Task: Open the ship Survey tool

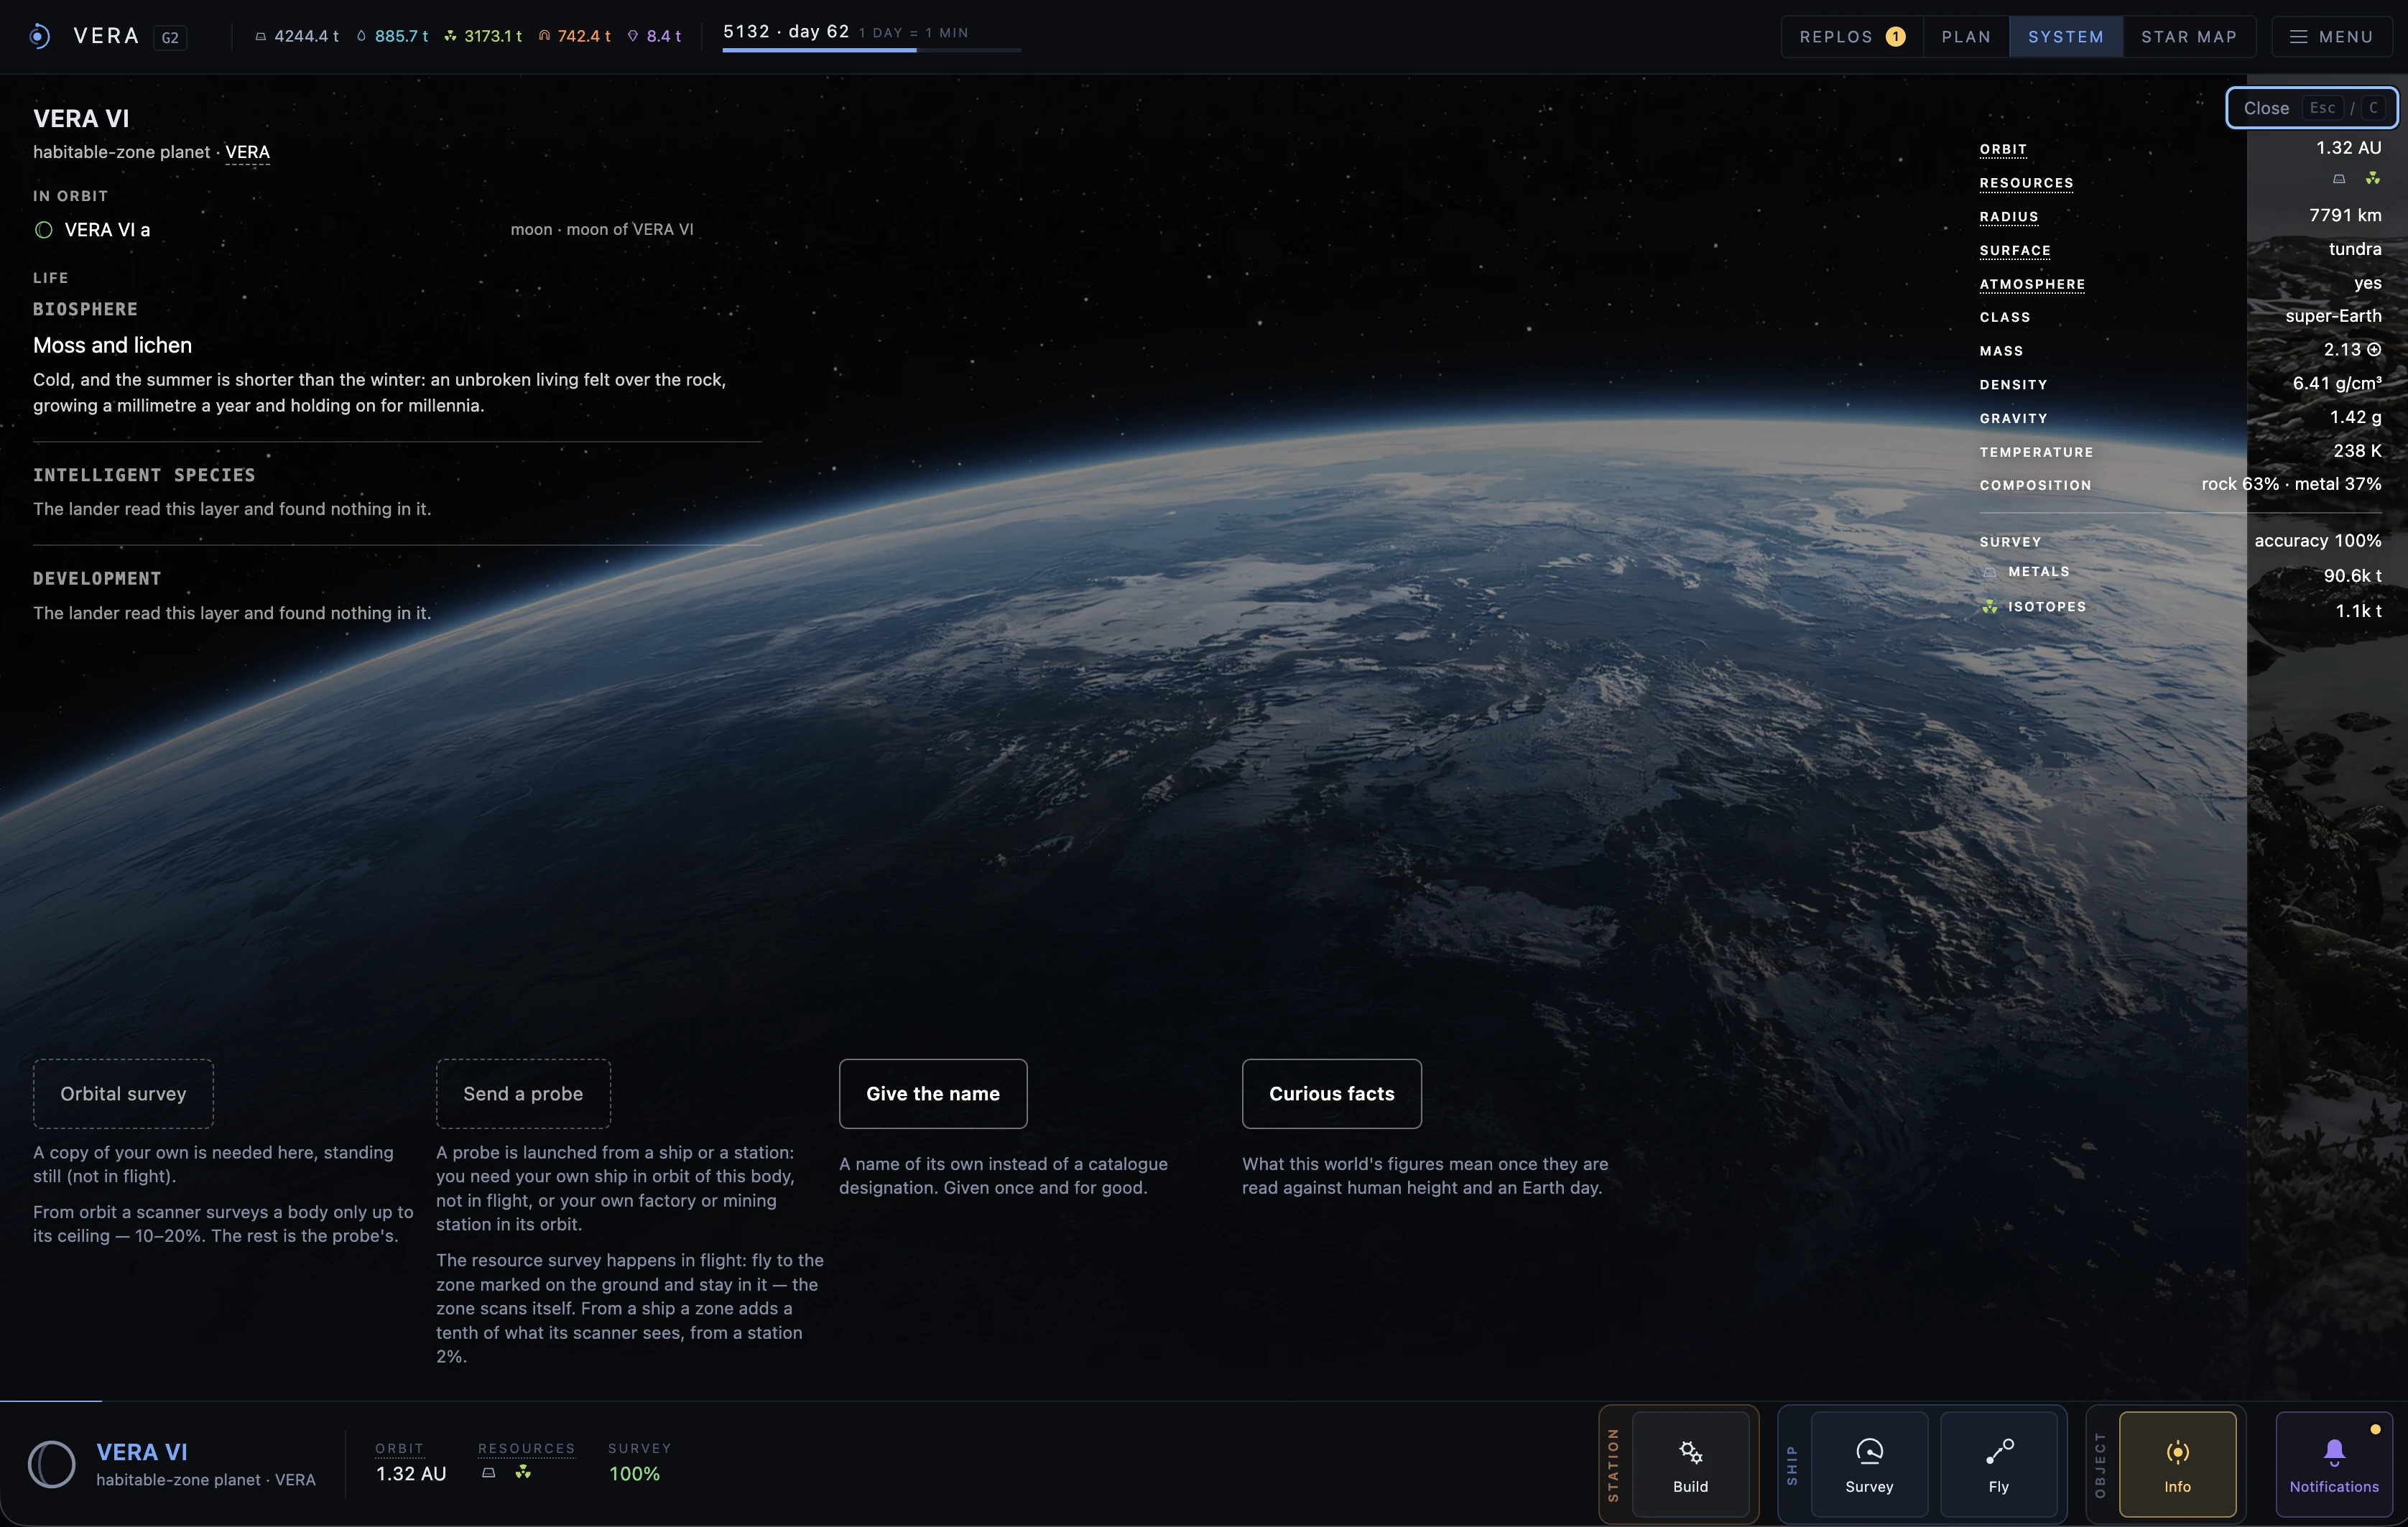Action: coord(1869,1464)
